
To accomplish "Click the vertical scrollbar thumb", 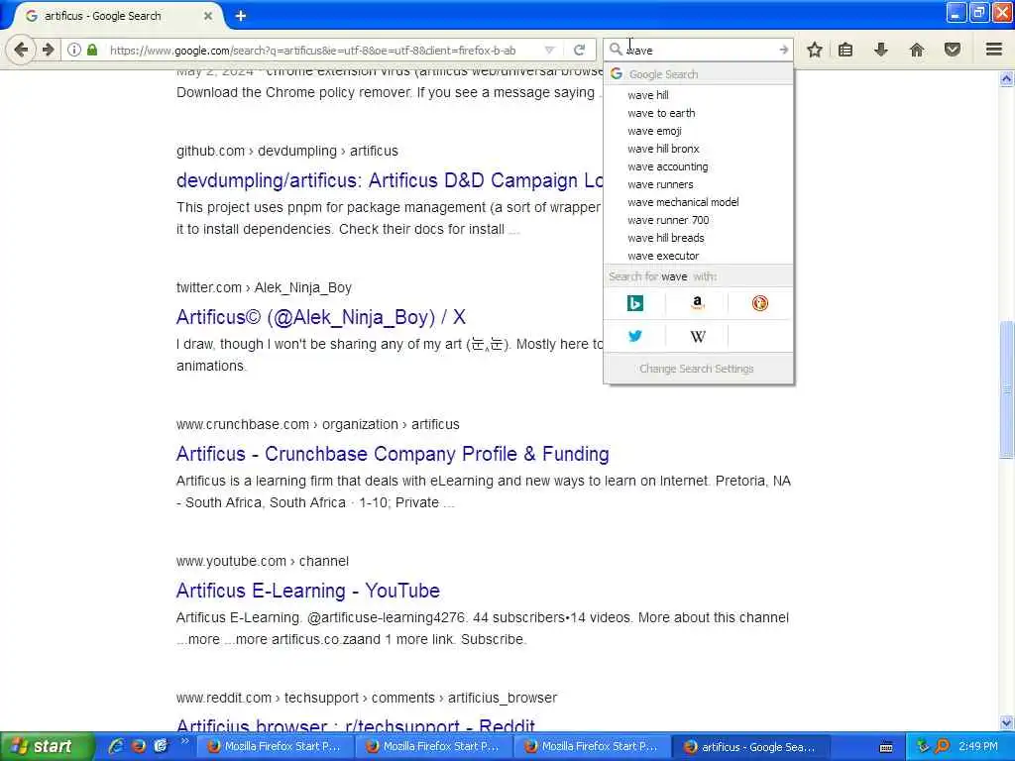I will point(1007,389).
